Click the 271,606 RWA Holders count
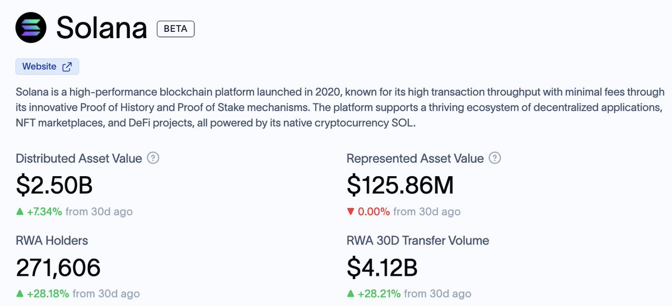This screenshot has width=672, height=306. click(x=58, y=268)
